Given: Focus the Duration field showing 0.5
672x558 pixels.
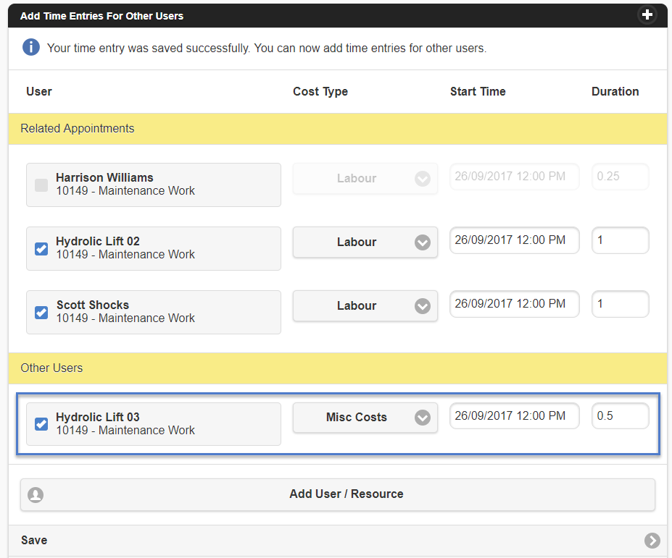Looking at the screenshot, I should (x=620, y=416).
